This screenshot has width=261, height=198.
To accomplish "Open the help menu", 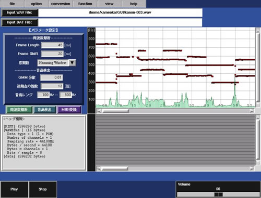I will click(134, 4).
